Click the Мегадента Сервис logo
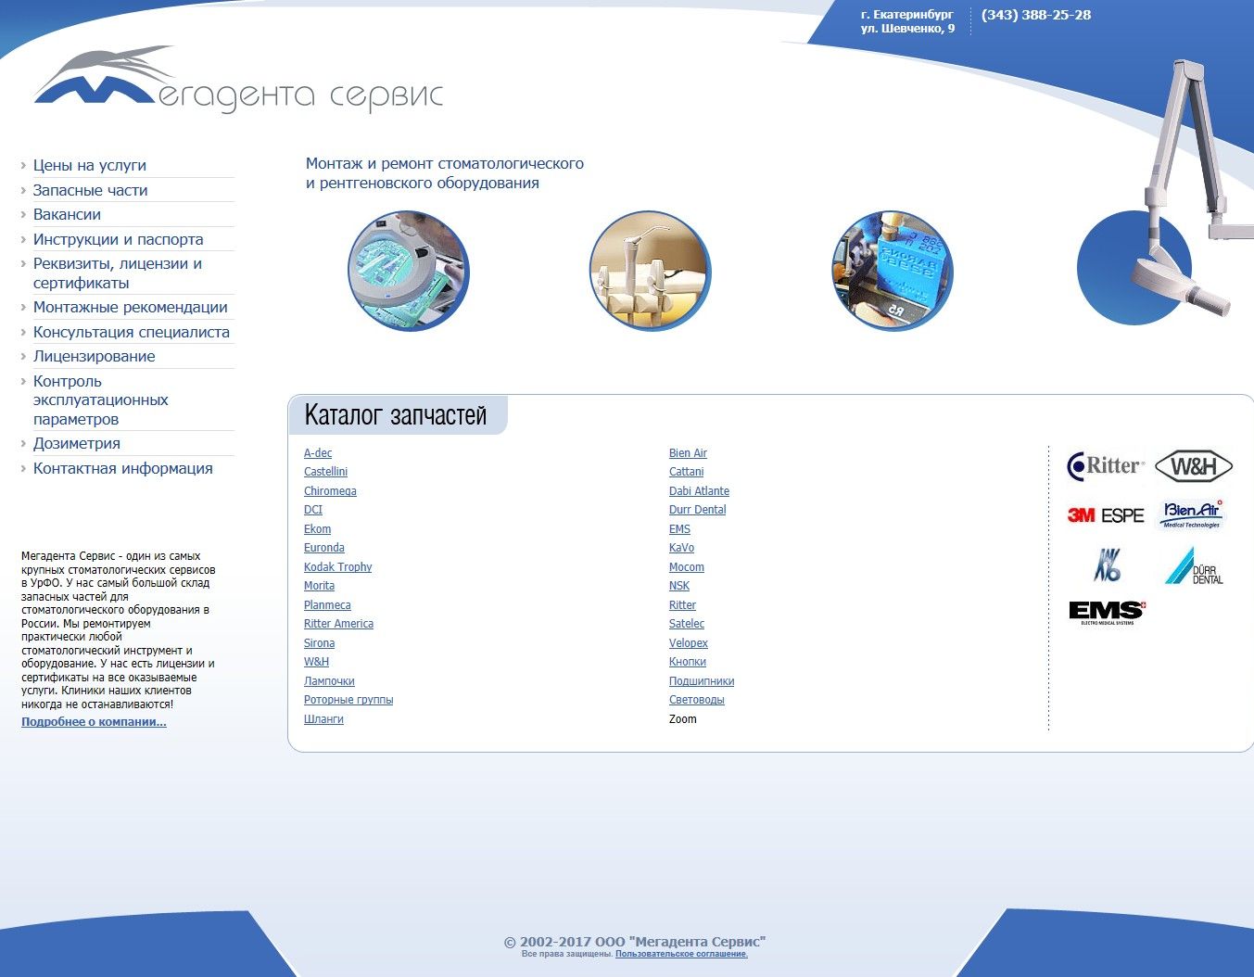This screenshot has width=1254, height=977. (x=238, y=79)
